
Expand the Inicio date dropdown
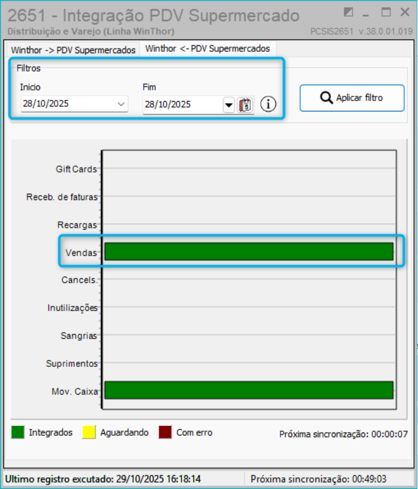coord(121,104)
